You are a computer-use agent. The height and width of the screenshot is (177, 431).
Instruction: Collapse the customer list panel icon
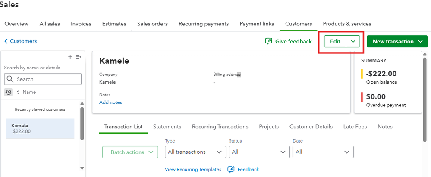coord(78,57)
